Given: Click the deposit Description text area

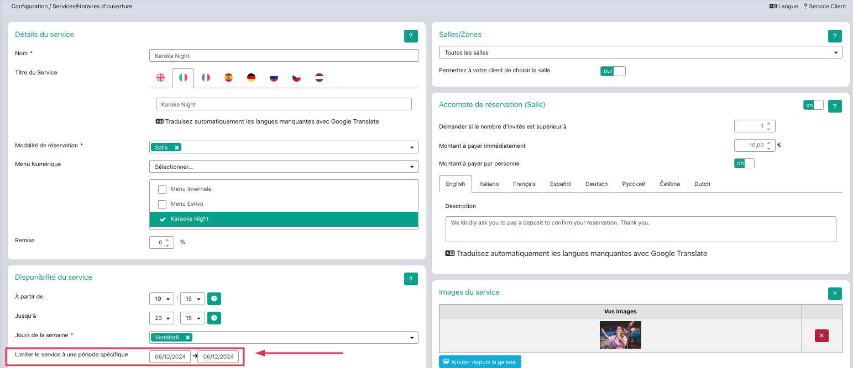Looking at the screenshot, I should click(641, 229).
